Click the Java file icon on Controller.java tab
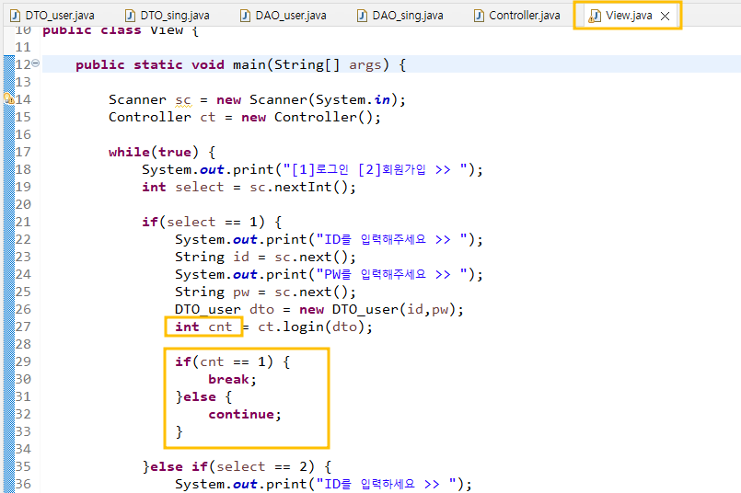 point(479,16)
